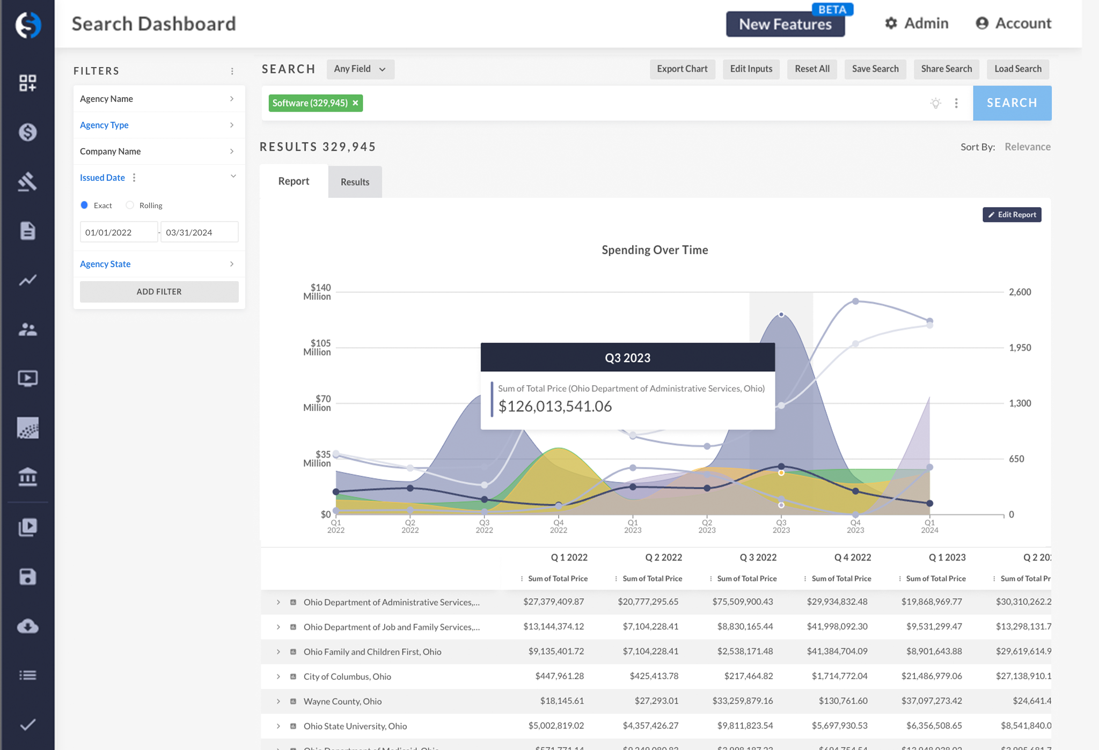Open the Any Field dropdown
This screenshot has width=1099, height=750.
(360, 69)
